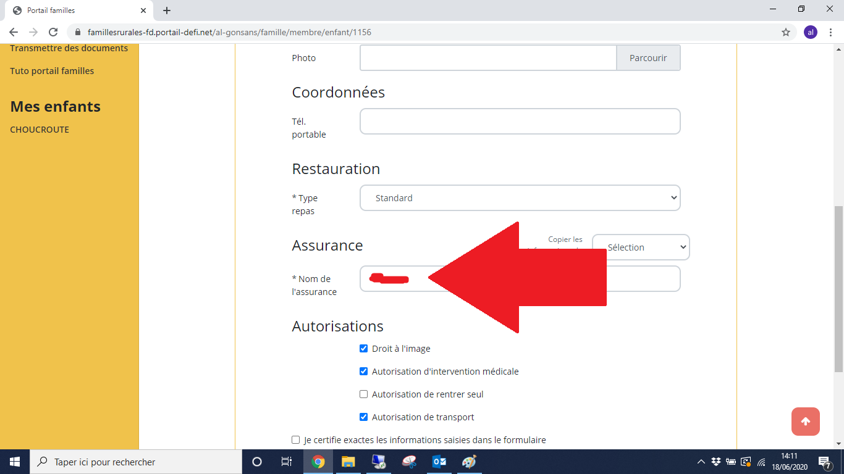The width and height of the screenshot is (844, 474).
Task: Open Tuto portail familles menu item
Action: pos(52,71)
